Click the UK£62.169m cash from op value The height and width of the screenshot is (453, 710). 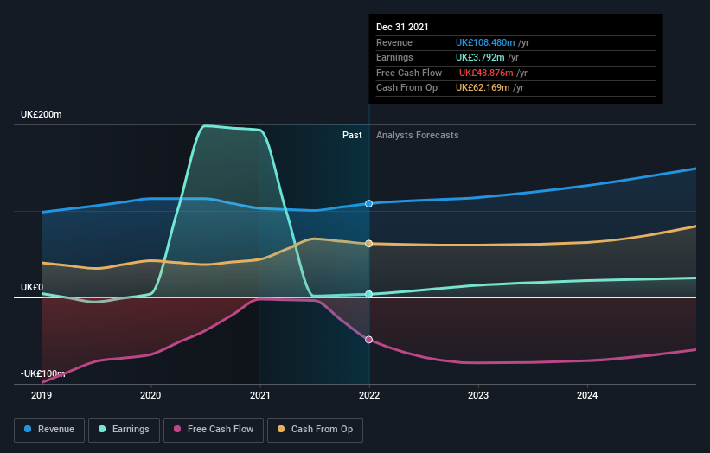(x=483, y=88)
